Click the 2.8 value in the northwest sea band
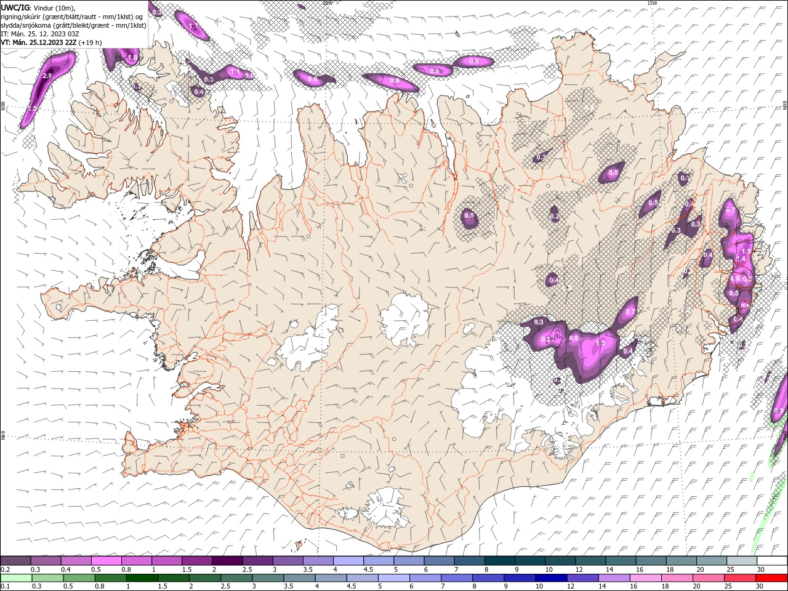The width and height of the screenshot is (788, 591). click(x=47, y=76)
